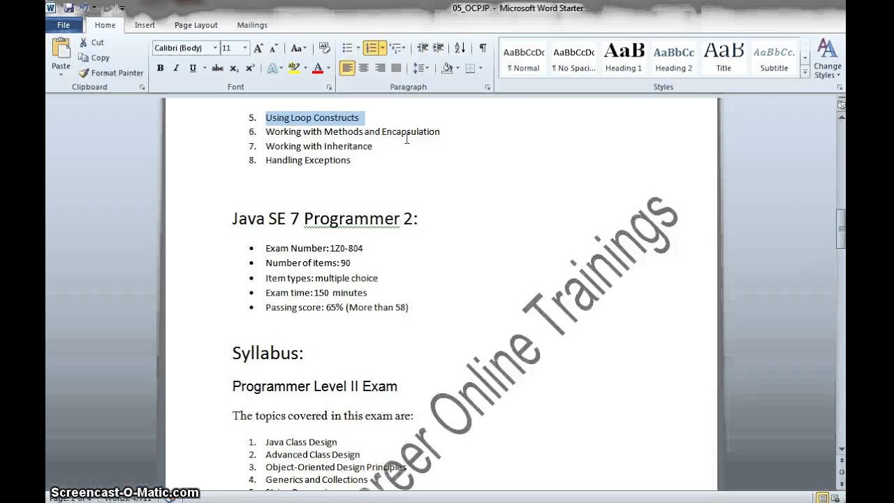Apply text effects
Screen dimensions: 894x503
pos(272,68)
